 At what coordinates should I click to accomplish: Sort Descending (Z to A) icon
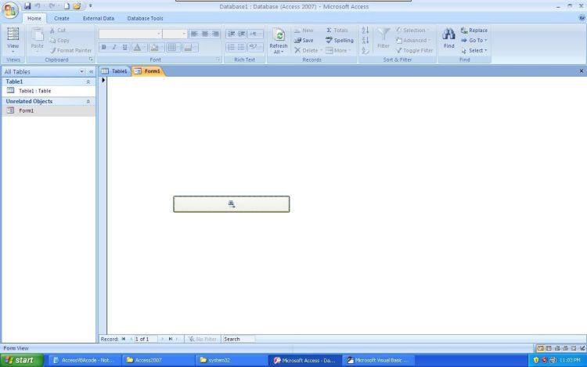coord(366,41)
